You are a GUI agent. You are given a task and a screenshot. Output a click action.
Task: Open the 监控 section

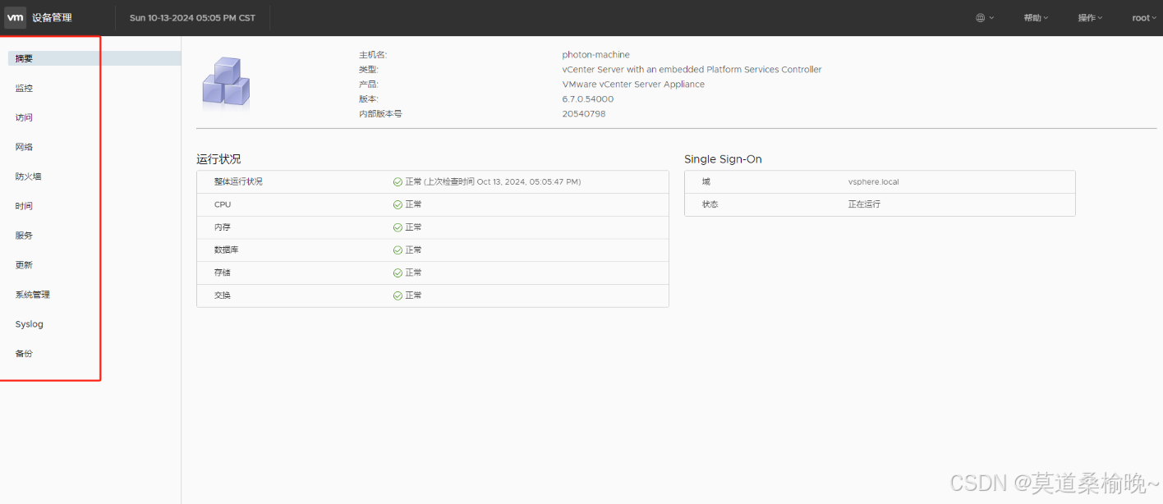24,88
